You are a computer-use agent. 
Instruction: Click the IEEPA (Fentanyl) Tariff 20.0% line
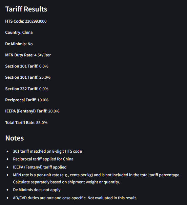(x=32, y=111)
